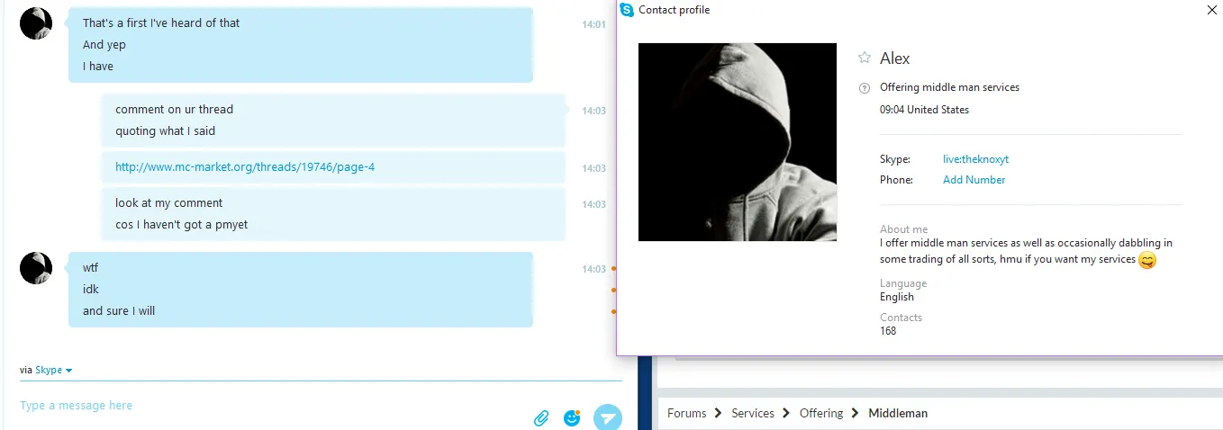The image size is (1223, 430).
Task: Click the Skype logo in Contact profile title
Action: pyautogui.click(x=627, y=10)
